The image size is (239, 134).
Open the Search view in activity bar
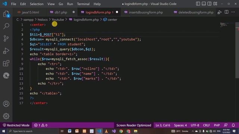click(x=6, y=26)
